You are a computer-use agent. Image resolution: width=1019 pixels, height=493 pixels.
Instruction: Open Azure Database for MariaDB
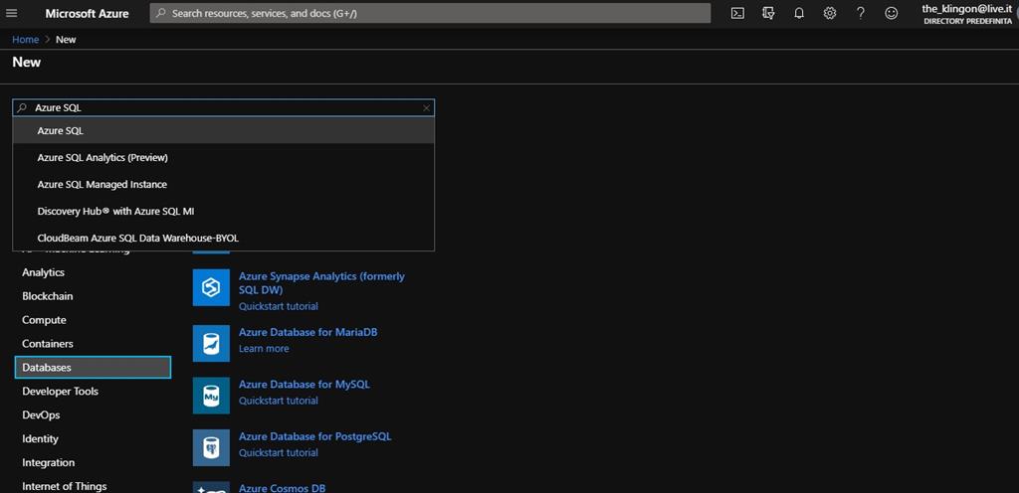[308, 332]
